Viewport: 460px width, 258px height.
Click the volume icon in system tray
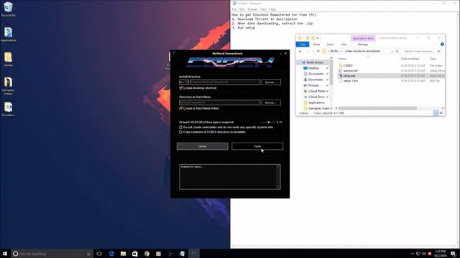[x=424, y=254]
